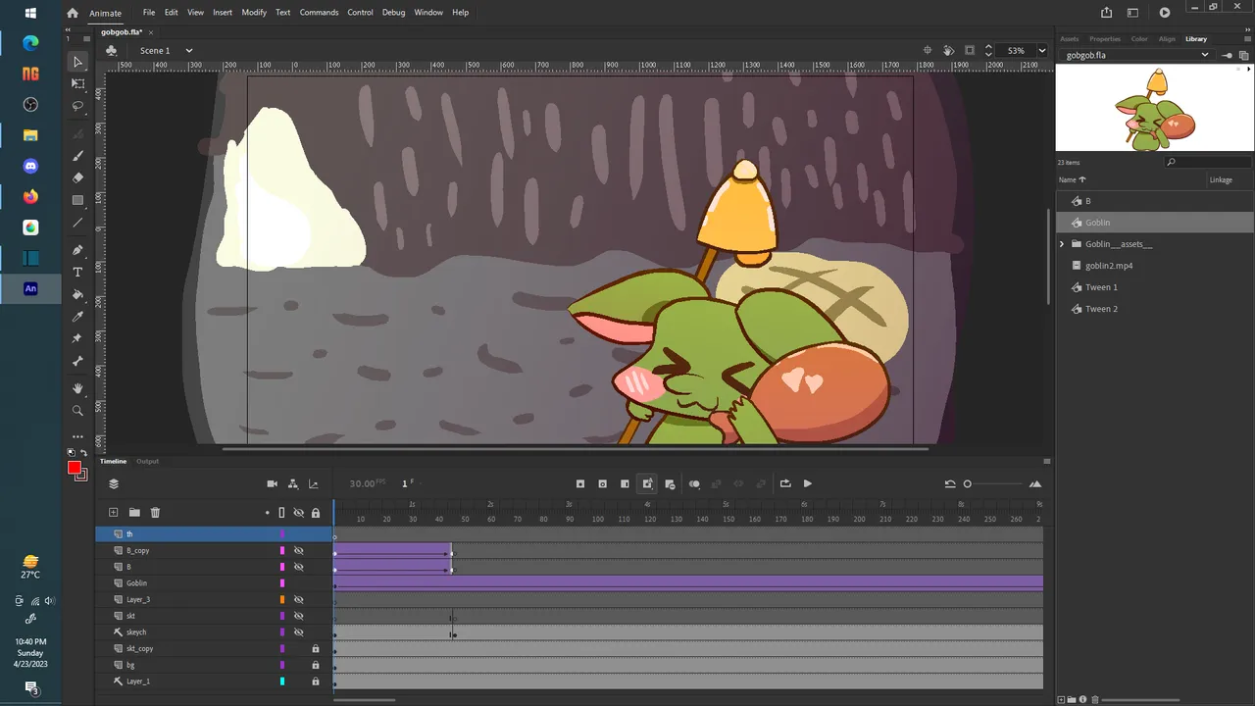
Task: Click the Insert Blank Keyframe button
Action: [x=602, y=483]
